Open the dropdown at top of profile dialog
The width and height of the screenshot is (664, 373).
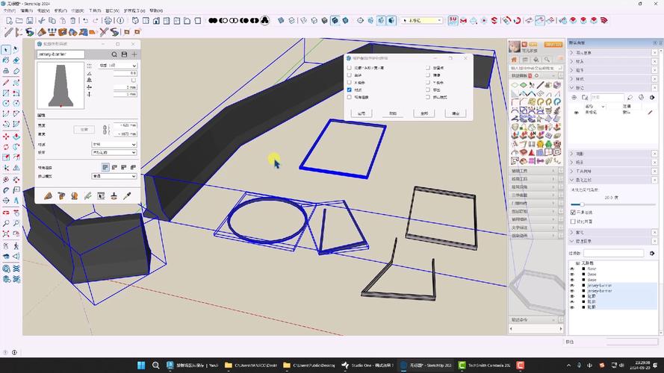point(118,66)
